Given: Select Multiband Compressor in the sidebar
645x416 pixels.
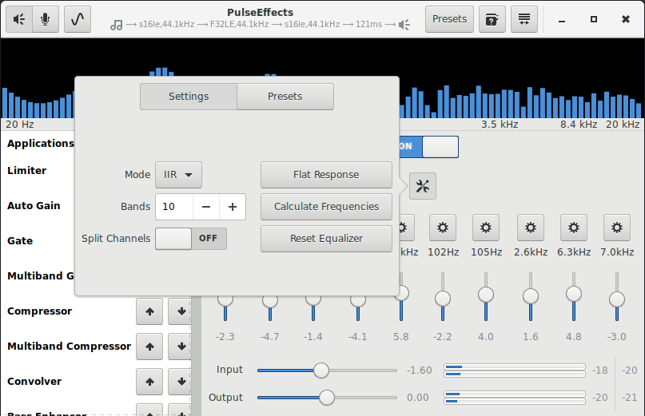Looking at the screenshot, I should [x=69, y=347].
